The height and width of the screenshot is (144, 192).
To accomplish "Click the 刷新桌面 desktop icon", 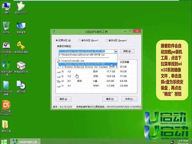I will coord(21,28).
